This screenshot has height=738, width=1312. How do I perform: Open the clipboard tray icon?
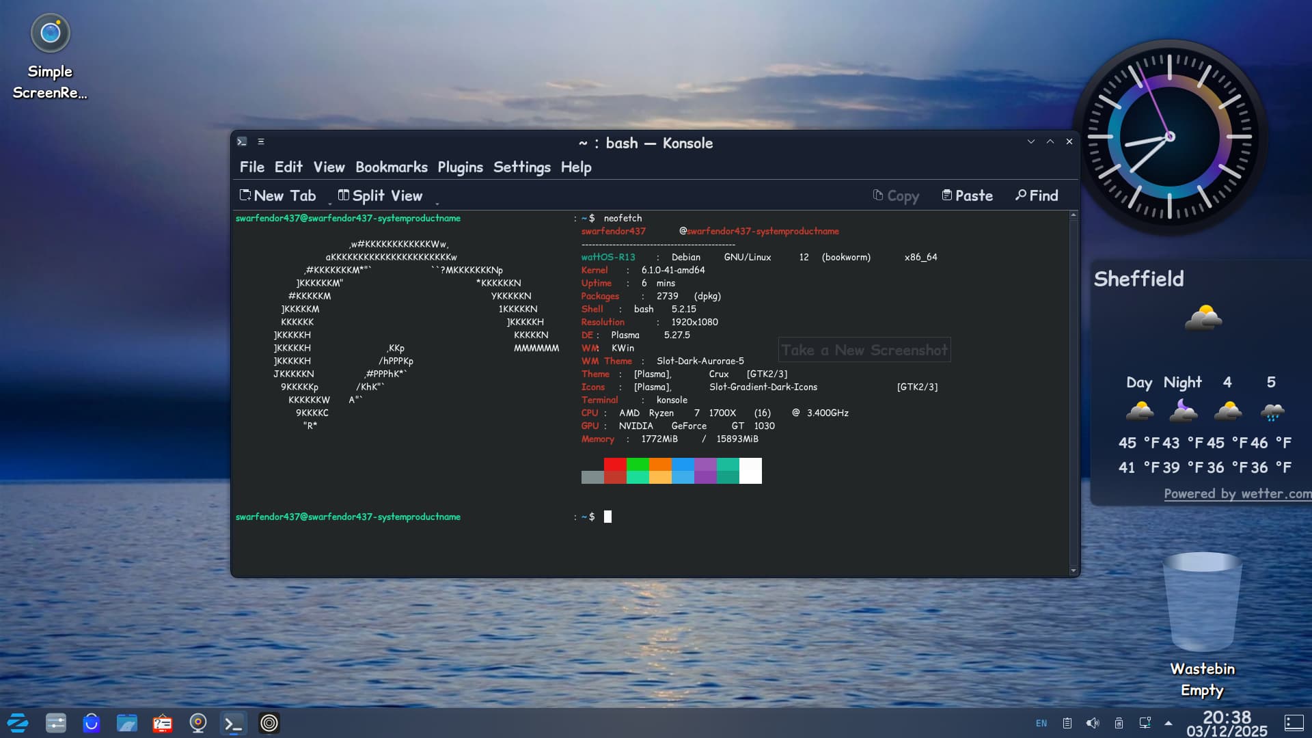click(1067, 723)
